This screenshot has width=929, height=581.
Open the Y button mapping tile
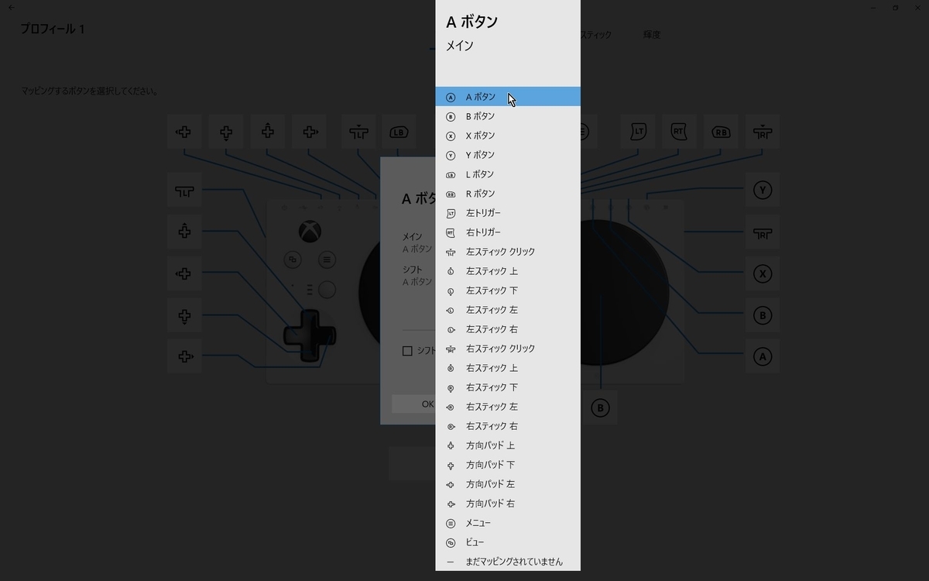[763, 190]
